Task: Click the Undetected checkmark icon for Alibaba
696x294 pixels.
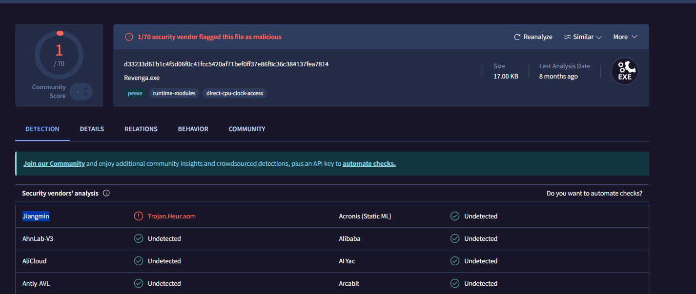Action: [455, 238]
